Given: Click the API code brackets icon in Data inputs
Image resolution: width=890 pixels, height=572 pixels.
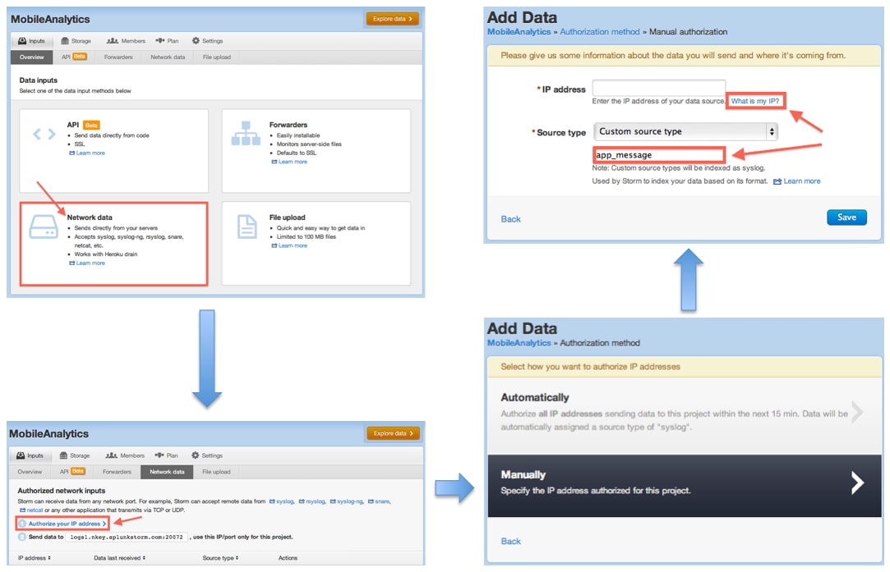Looking at the screenshot, I should [x=44, y=135].
